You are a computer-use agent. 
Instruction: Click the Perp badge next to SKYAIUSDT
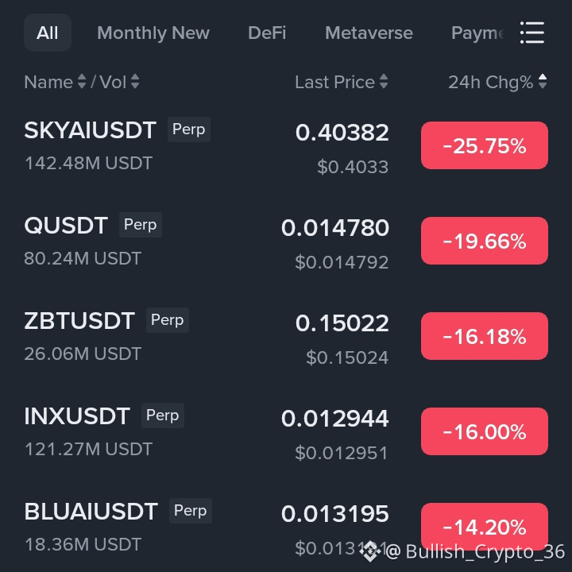pos(188,129)
